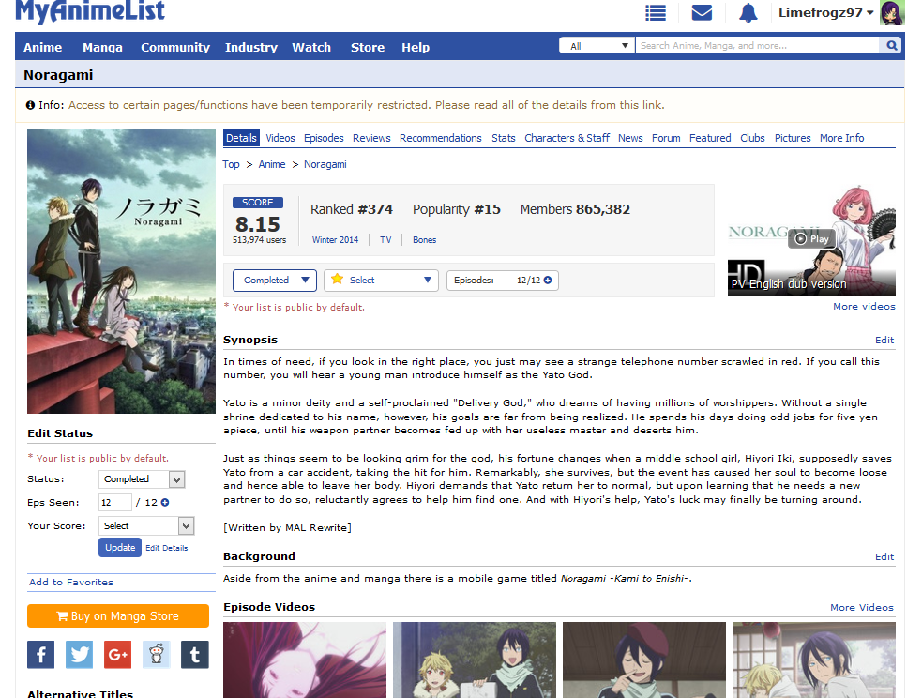Share on Facebook icon
Viewport: 922px width, 698px height.
pos(40,655)
